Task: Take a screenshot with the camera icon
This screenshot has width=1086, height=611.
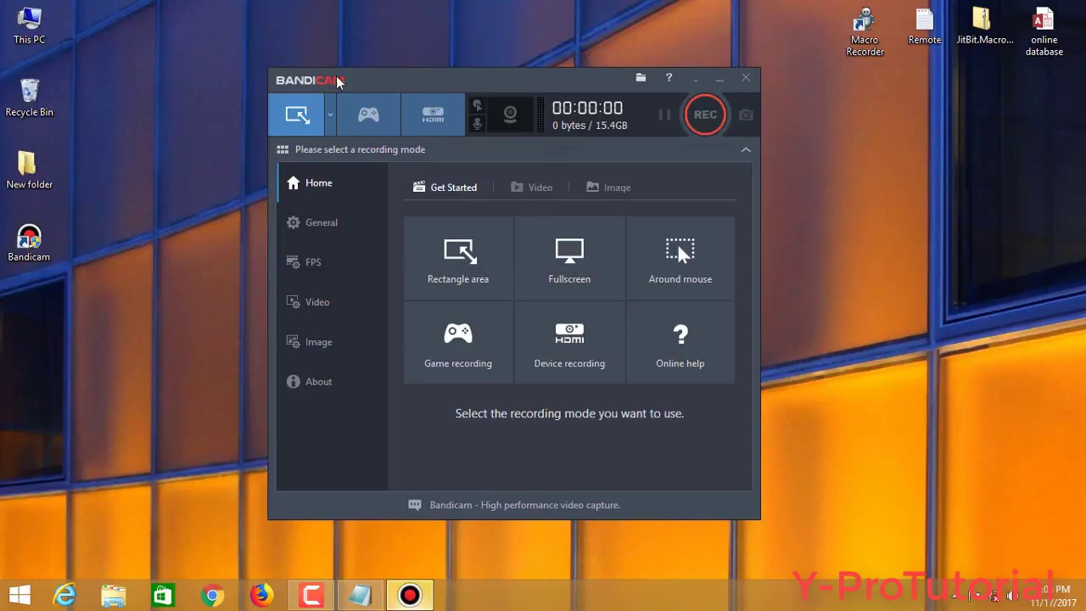Action: 746,115
